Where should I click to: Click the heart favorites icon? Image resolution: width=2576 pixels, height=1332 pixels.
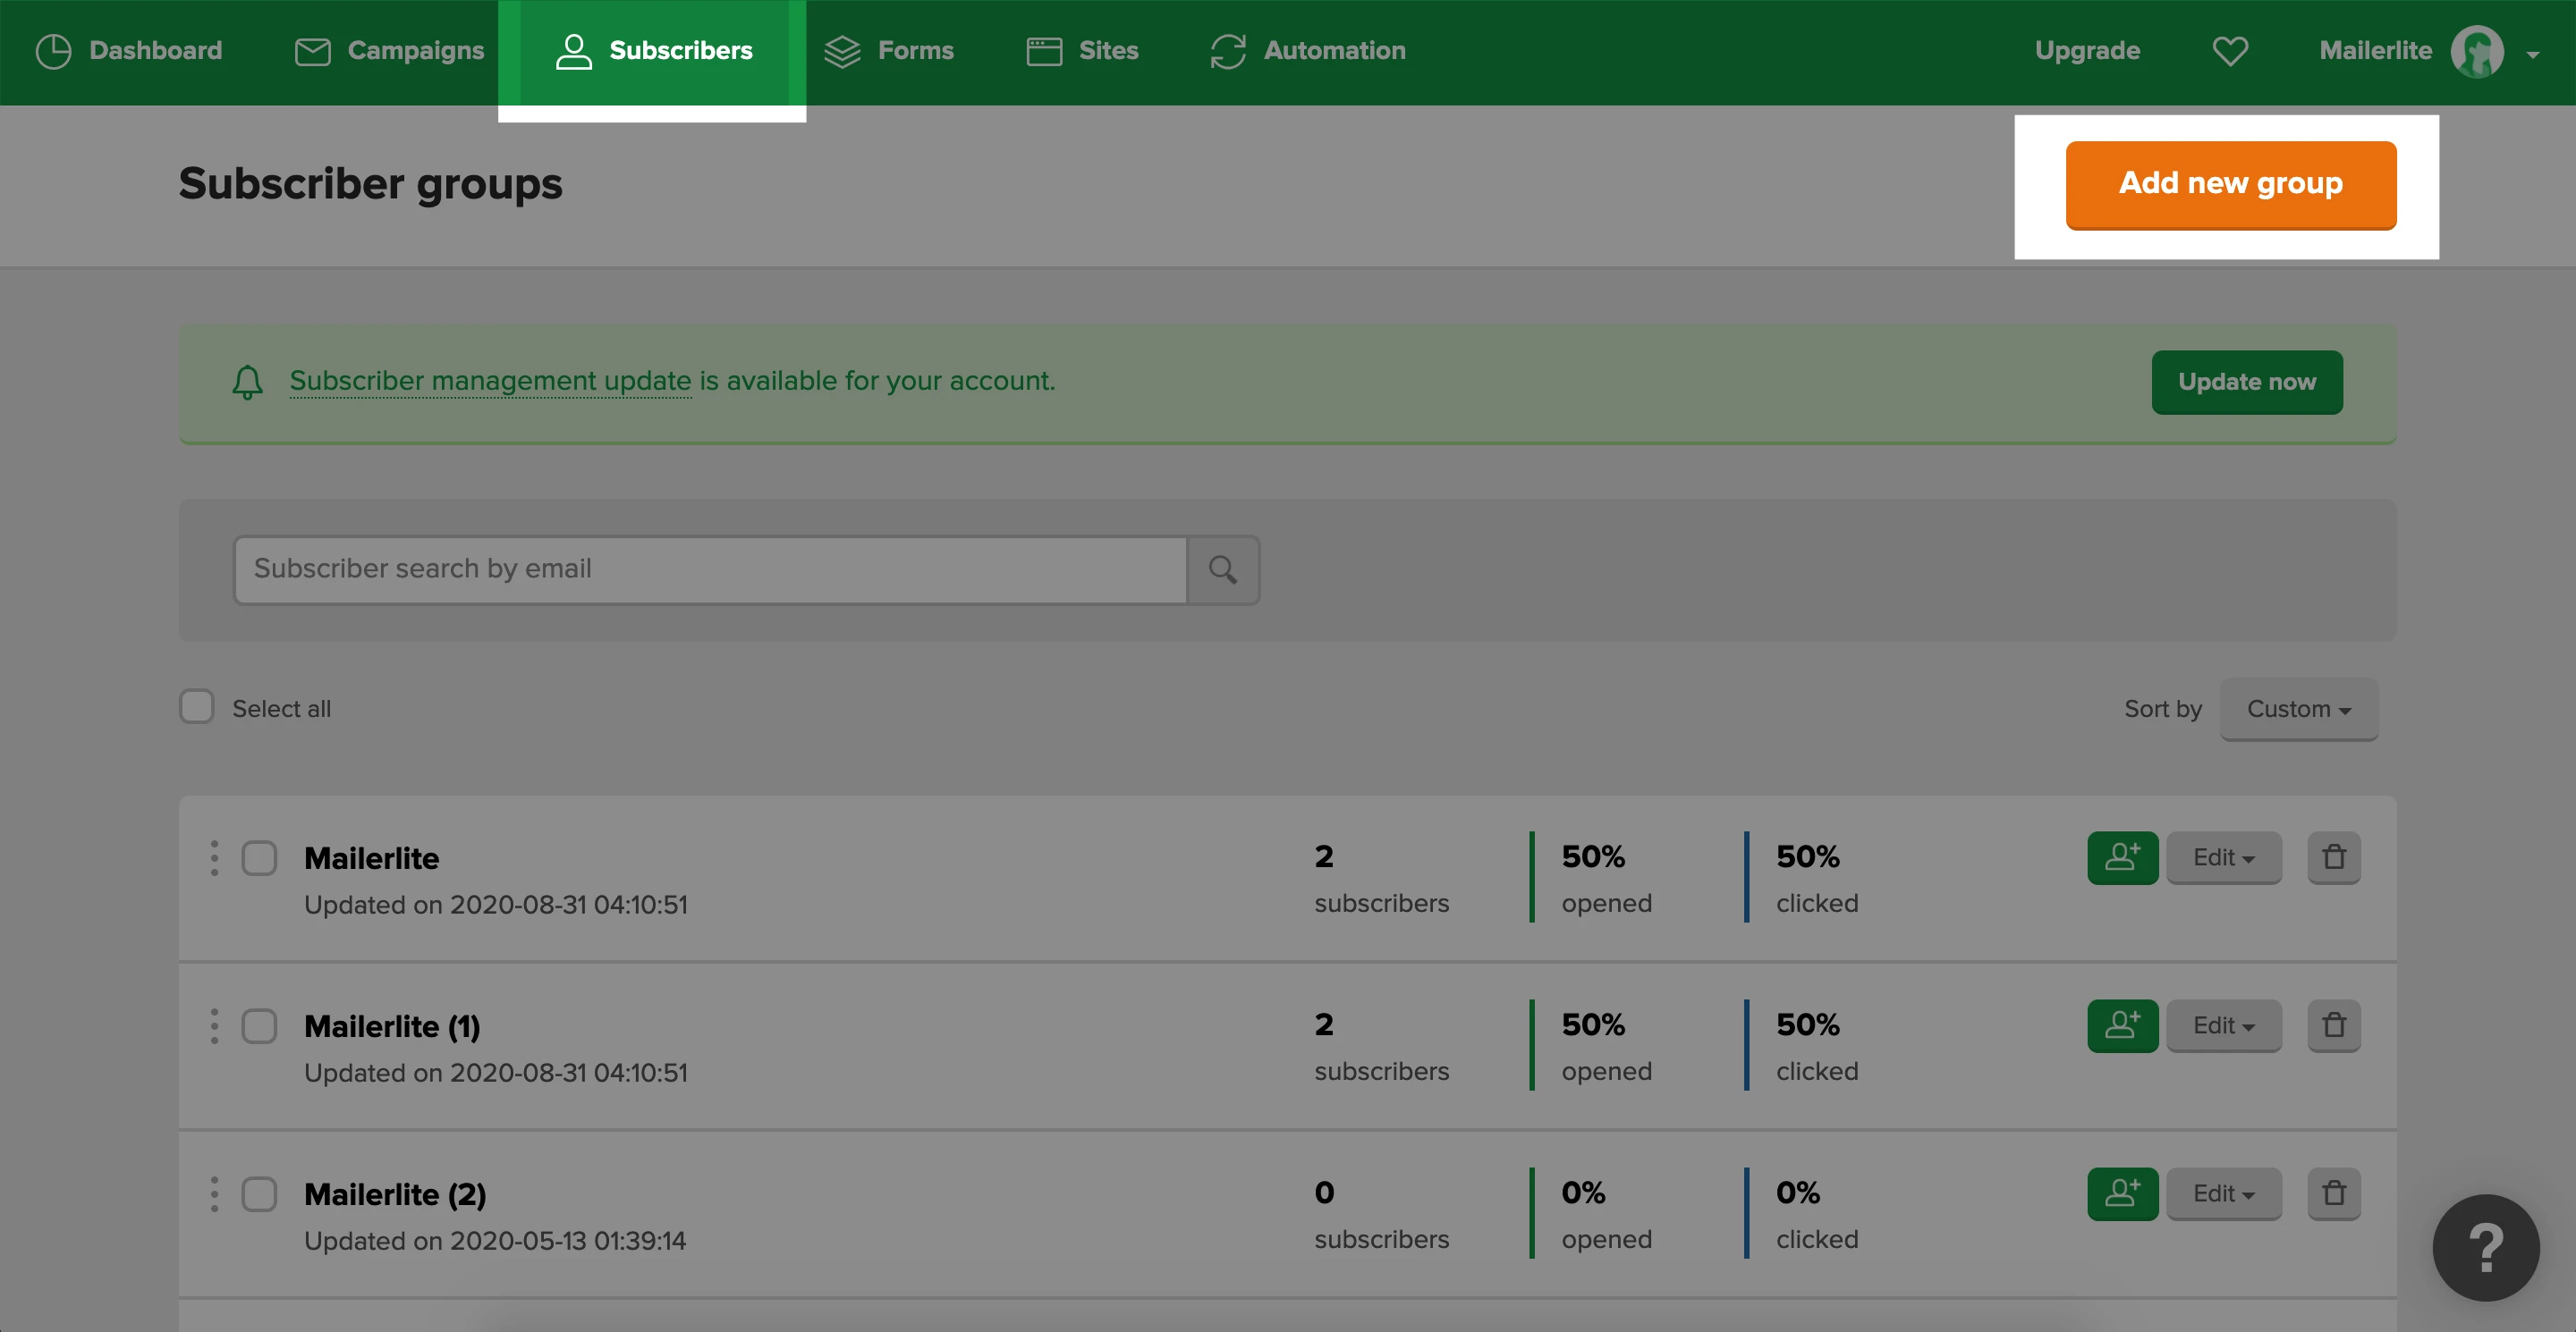pos(2229,51)
